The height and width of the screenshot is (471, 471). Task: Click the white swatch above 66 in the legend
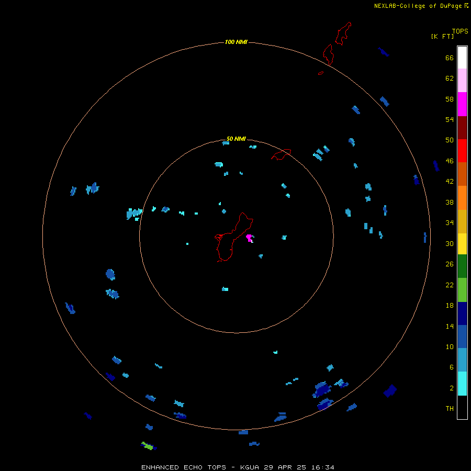(462, 58)
